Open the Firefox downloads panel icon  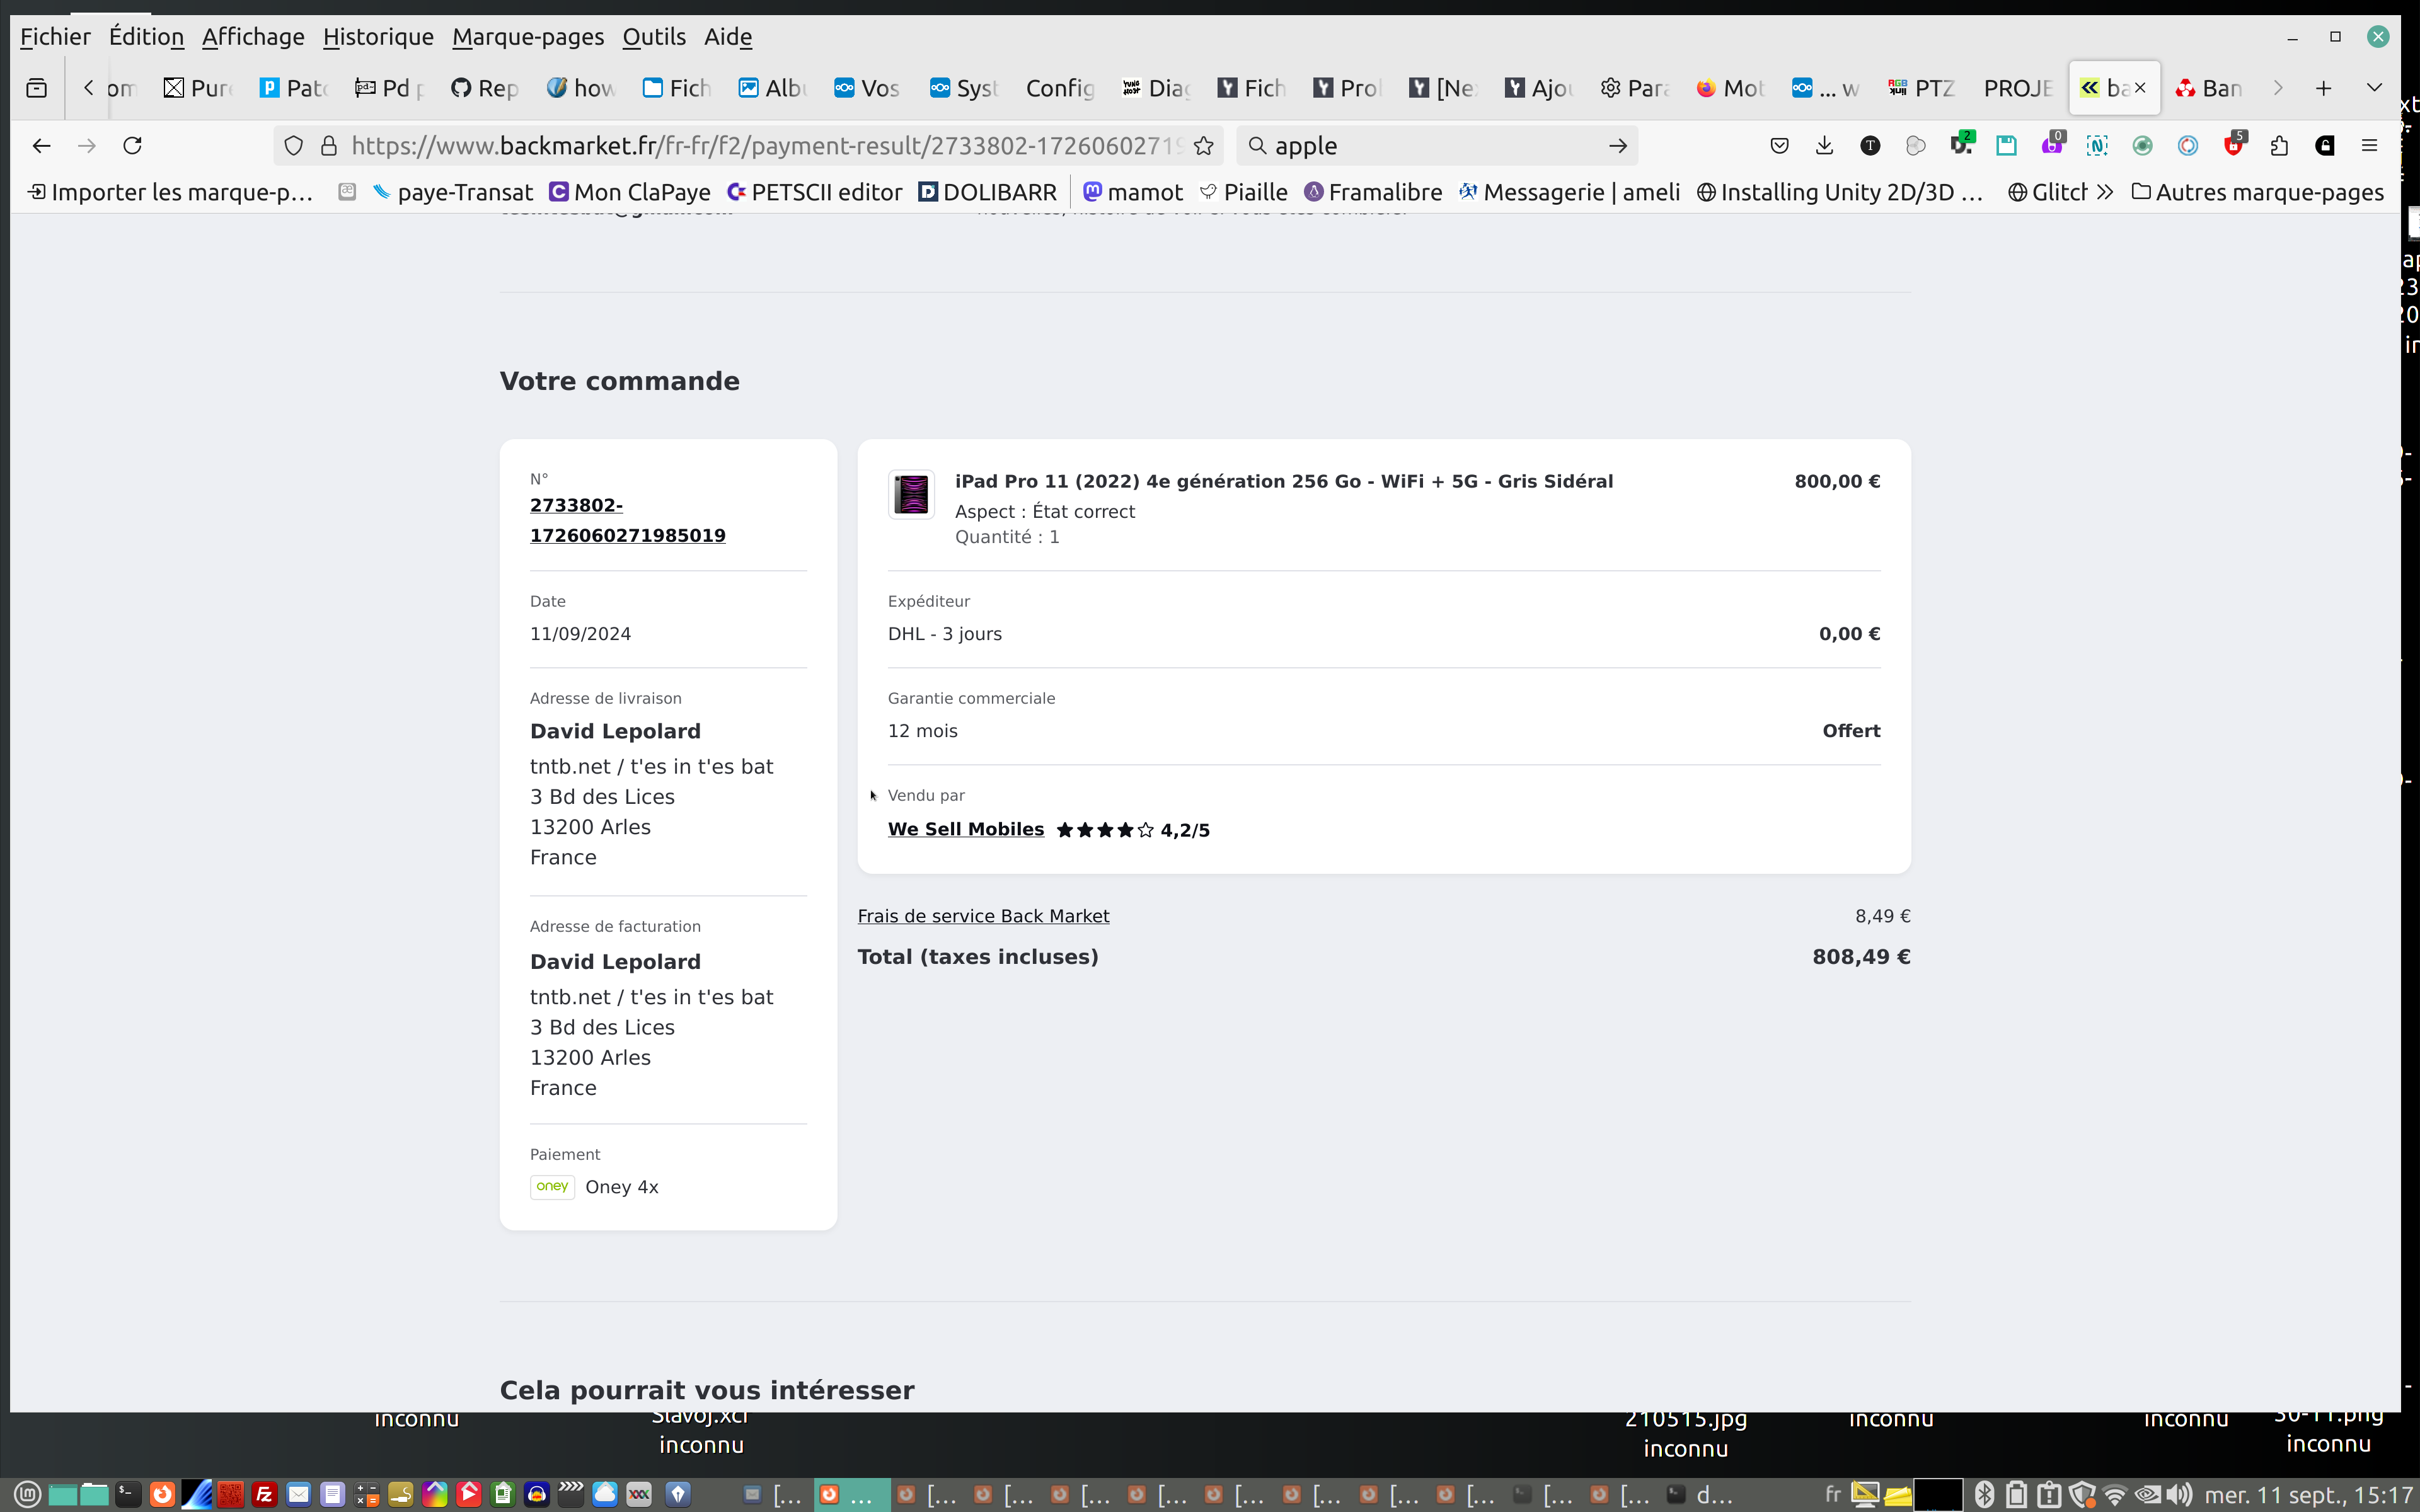point(1824,146)
